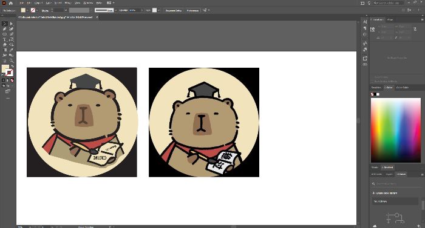Select the Gradient tool
The width and height of the screenshot is (425, 228).
pyautogui.click(x=5, y=50)
